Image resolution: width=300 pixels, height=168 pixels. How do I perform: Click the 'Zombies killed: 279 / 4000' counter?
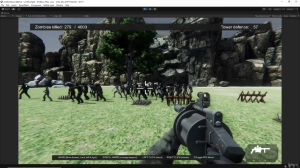[61, 27]
